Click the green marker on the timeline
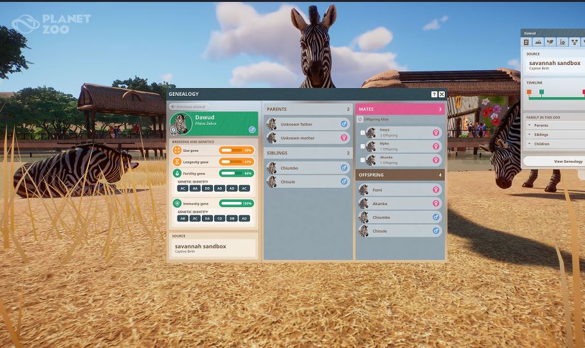The height and width of the screenshot is (348, 585). (x=542, y=92)
